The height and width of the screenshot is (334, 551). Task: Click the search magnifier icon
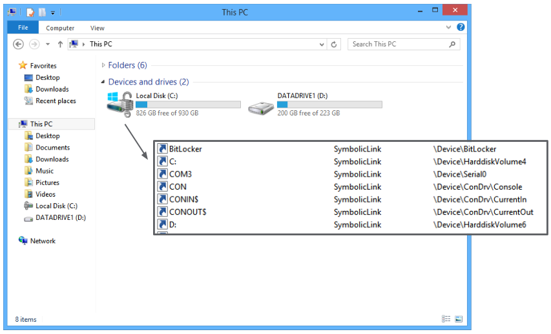point(453,44)
